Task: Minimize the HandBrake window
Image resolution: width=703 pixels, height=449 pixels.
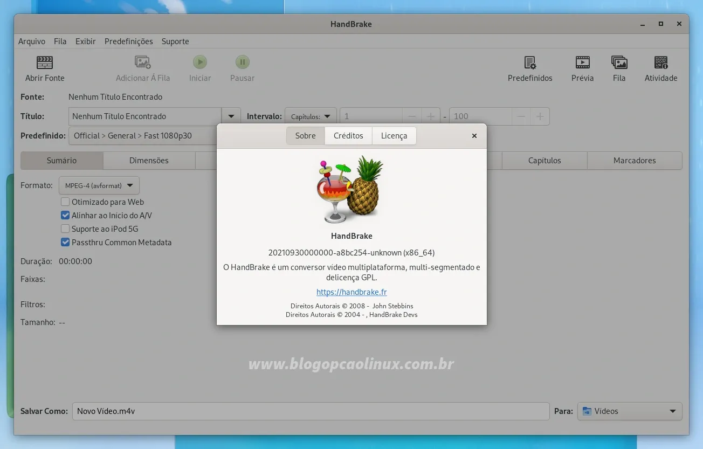Action: [x=642, y=24]
